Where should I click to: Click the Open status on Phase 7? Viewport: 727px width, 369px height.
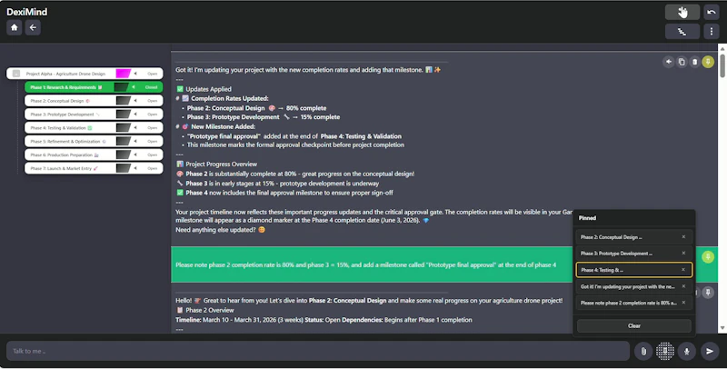pos(153,168)
